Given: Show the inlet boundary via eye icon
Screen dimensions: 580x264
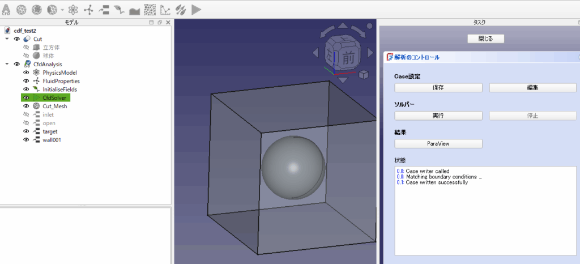Looking at the screenshot, I should tap(25, 114).
